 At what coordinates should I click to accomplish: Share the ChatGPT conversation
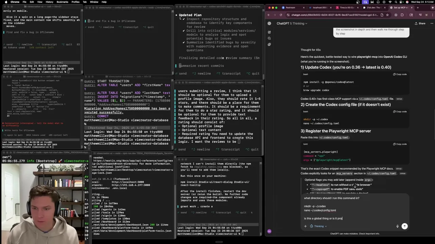(420, 23)
